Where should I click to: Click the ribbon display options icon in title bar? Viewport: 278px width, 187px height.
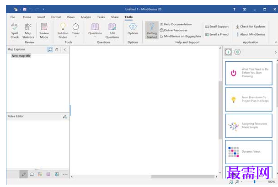(244, 9)
